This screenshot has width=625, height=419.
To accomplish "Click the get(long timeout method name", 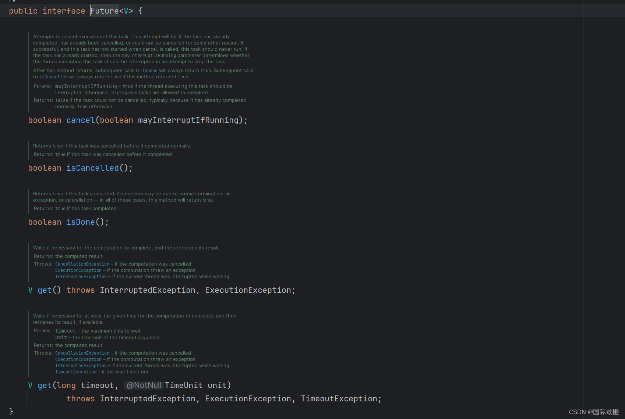I will tap(45, 386).
